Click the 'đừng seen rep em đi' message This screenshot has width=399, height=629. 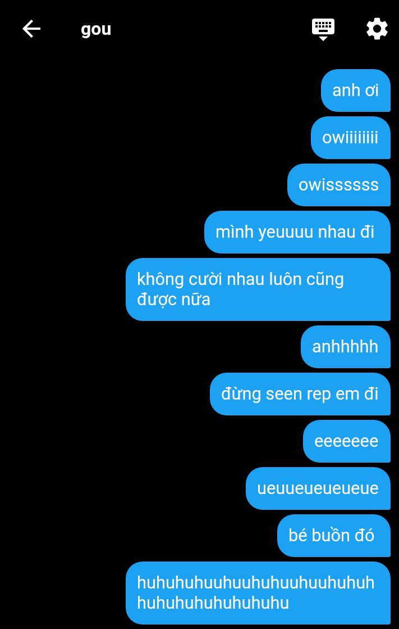(x=300, y=394)
